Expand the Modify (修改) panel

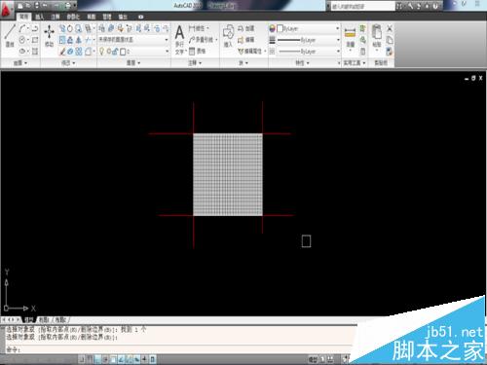[68, 62]
